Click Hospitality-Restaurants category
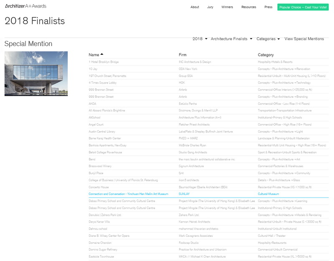Viewport: 334px width, 261px height. tap(272, 243)
